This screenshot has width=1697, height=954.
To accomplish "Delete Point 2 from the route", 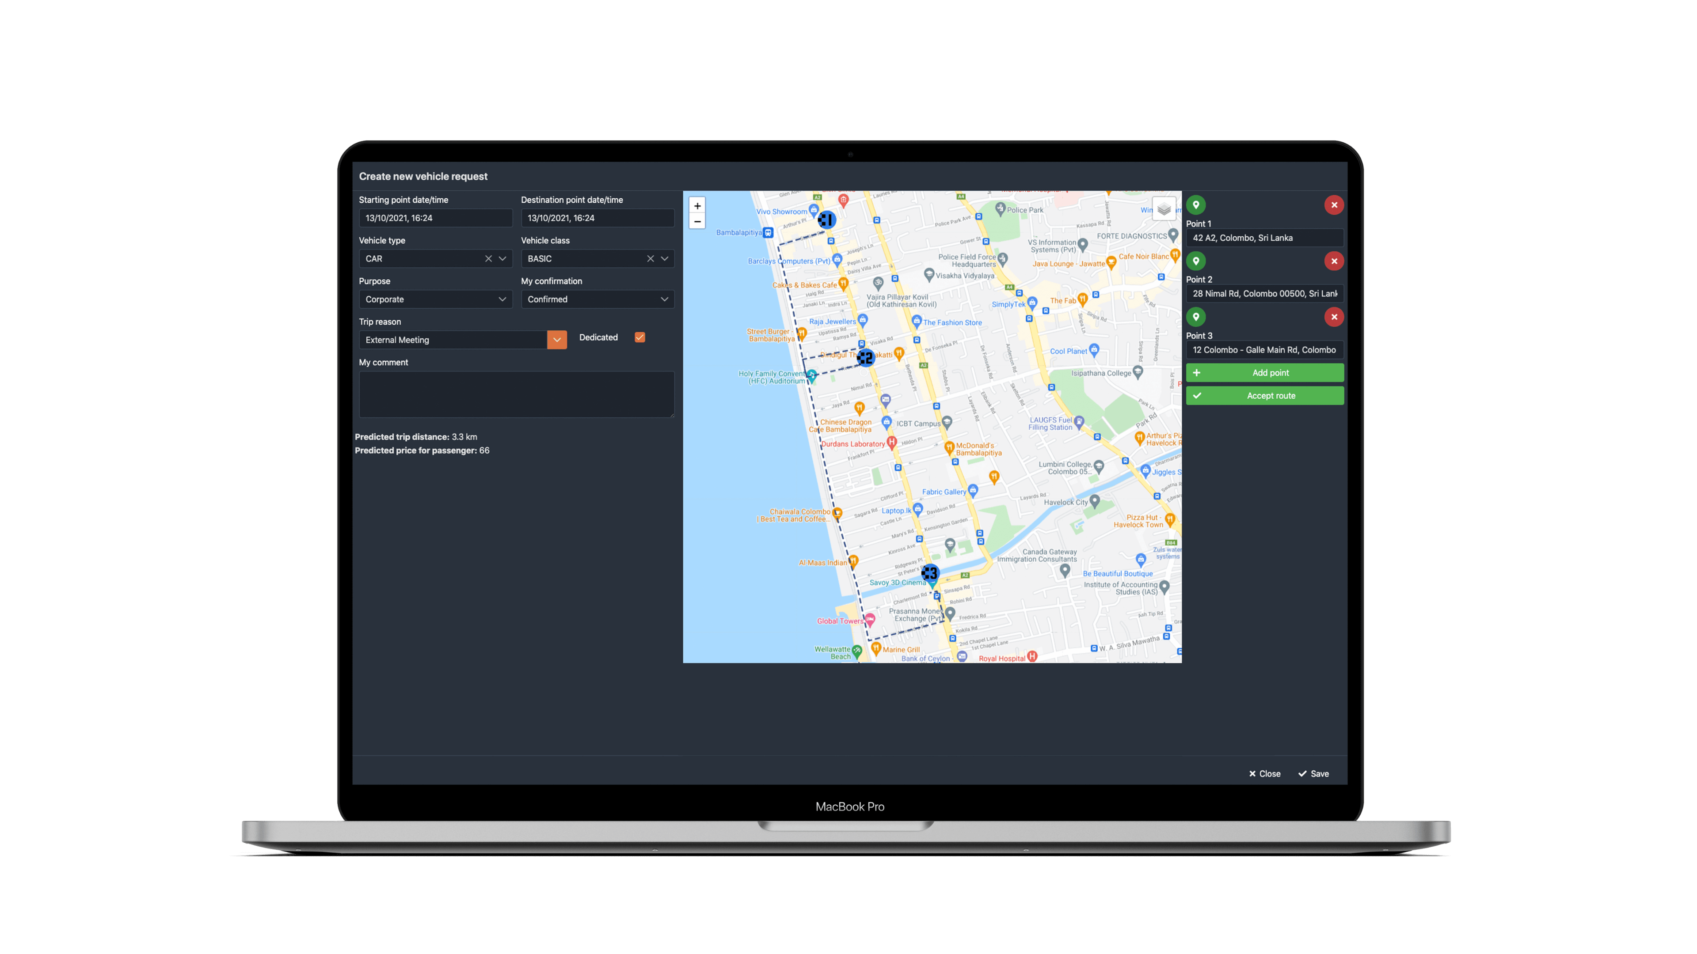I will 1334,261.
